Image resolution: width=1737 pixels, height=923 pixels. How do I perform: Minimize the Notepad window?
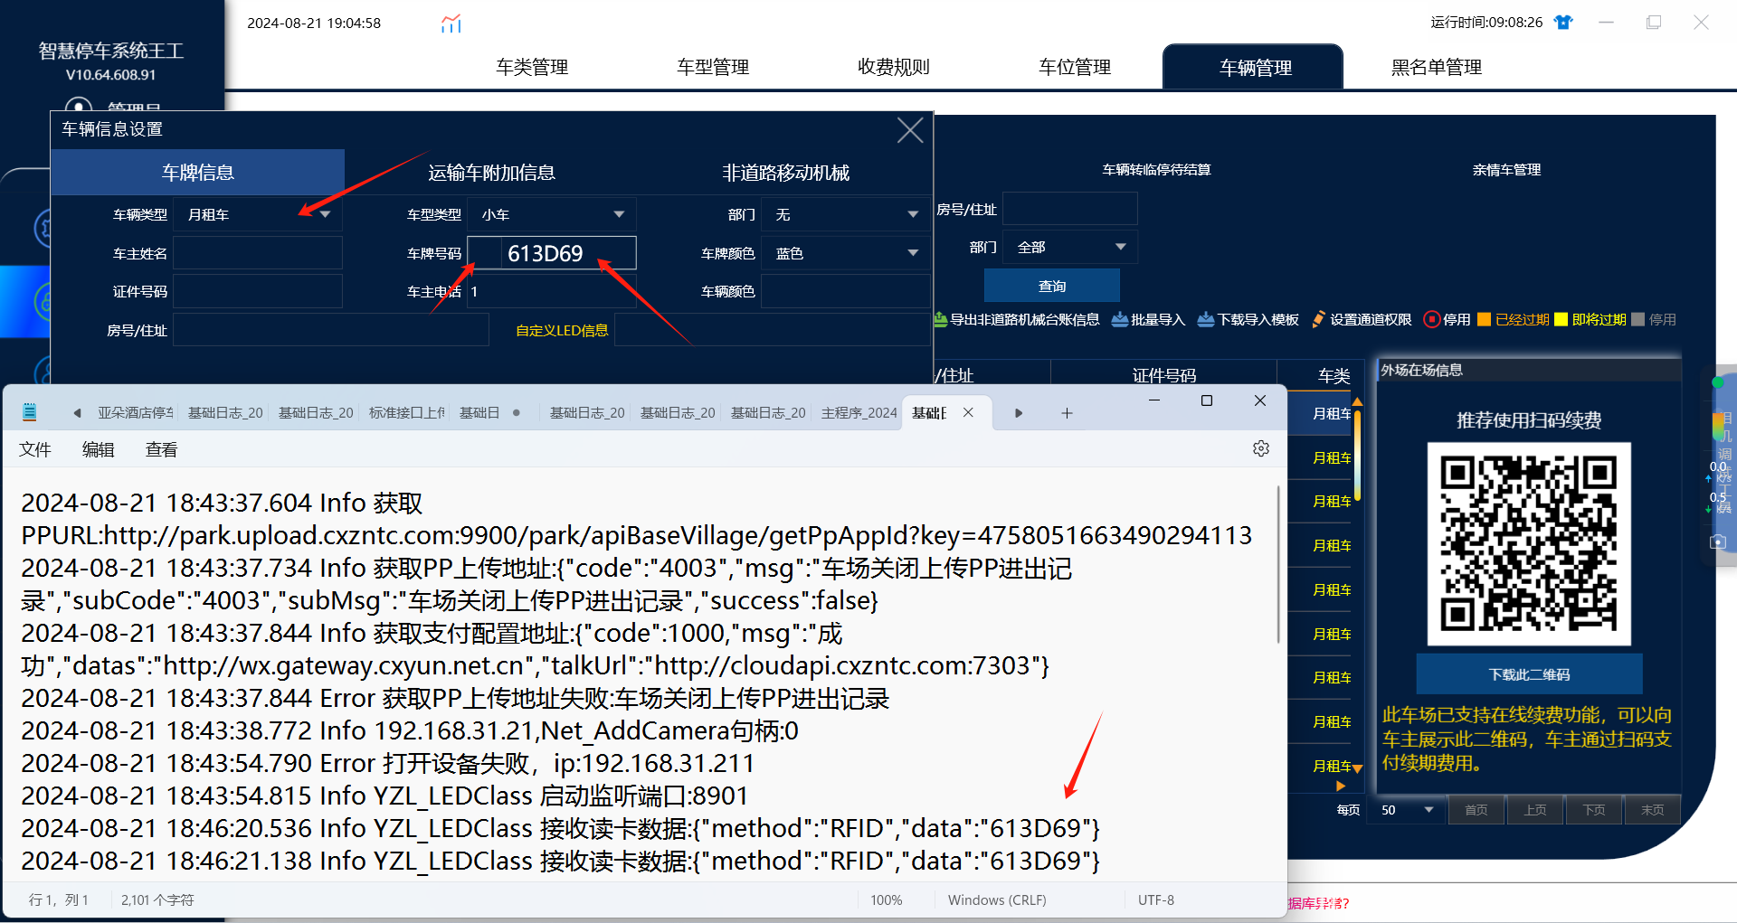pyautogui.click(x=1154, y=400)
